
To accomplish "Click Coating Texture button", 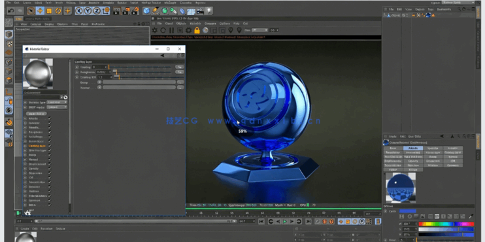I will [179, 67].
